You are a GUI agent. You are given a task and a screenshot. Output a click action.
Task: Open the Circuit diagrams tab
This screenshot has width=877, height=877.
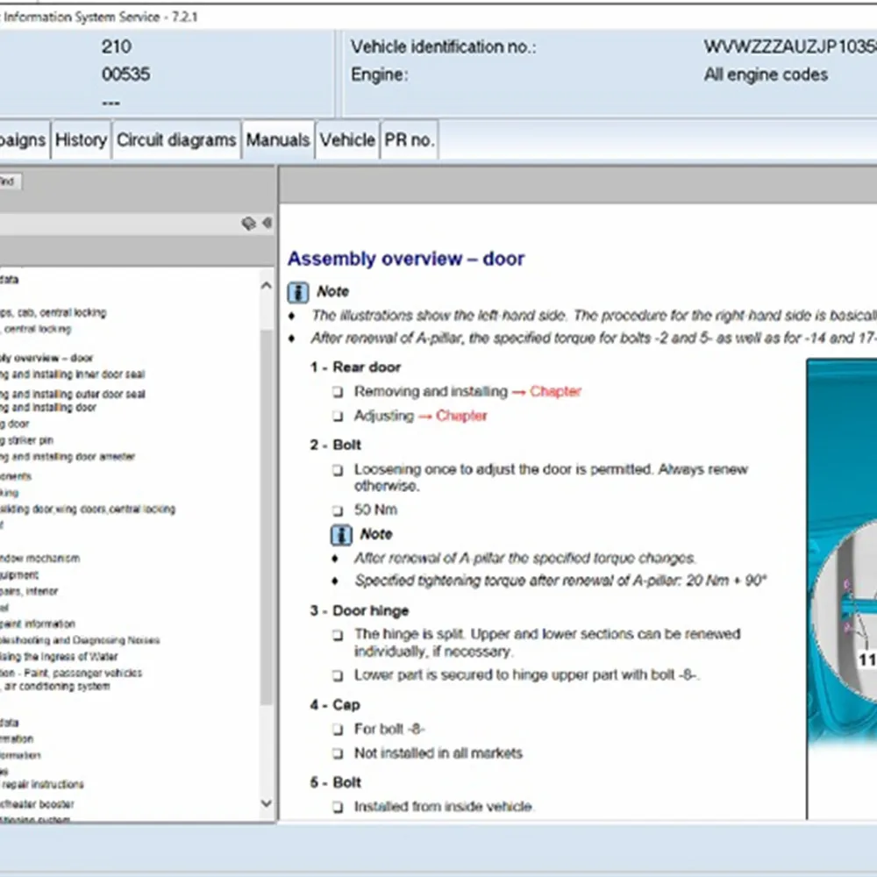[176, 139]
